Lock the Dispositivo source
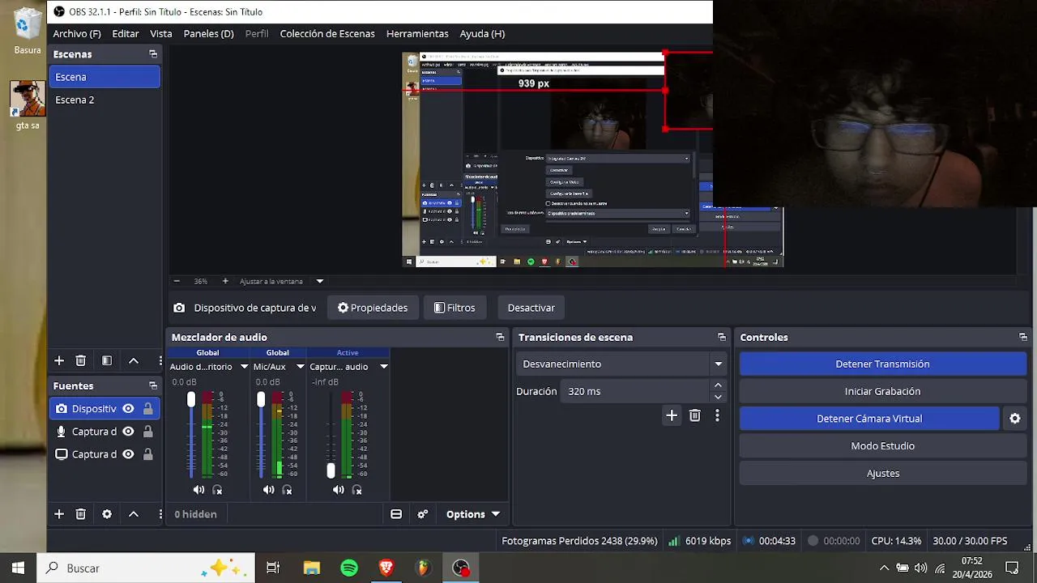Viewport: 1037px width, 583px height. coord(147,409)
